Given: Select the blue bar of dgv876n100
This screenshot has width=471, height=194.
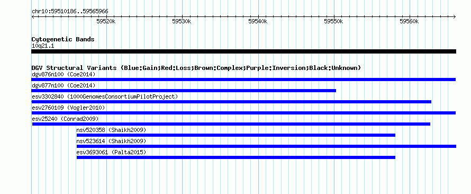Looking at the screenshot, I should 243,80.
